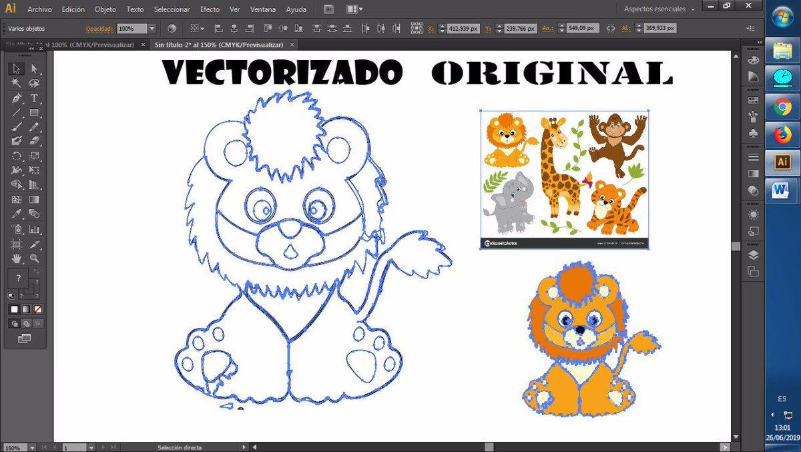Pick the Eyedropper tool
Screen dimensions: 801x452
pos(17,214)
